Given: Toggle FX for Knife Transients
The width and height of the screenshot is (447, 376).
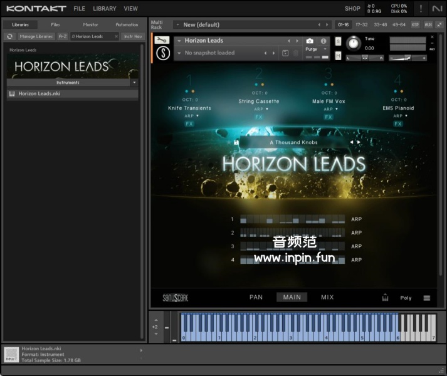Looking at the screenshot, I should pos(189,123).
